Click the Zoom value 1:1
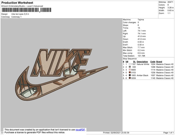Viewport: 175px width, 135px height. (x=169, y=13)
